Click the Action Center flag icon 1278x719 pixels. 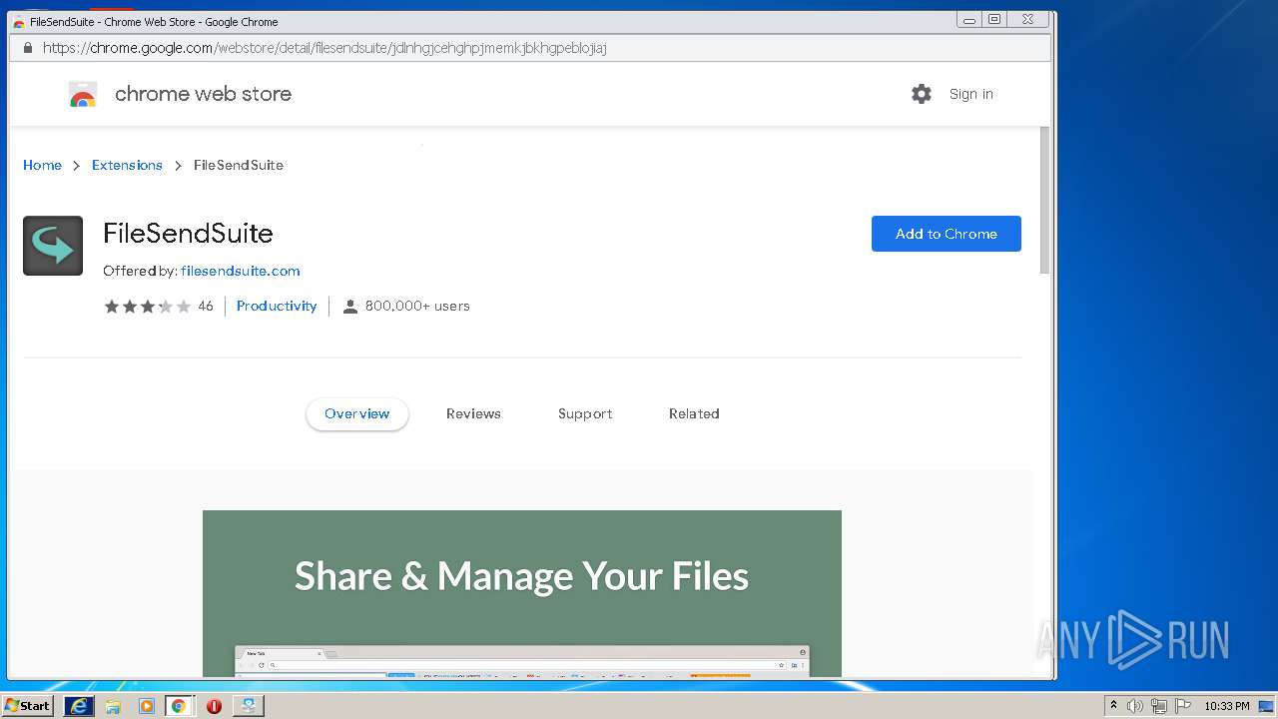(x=1183, y=706)
